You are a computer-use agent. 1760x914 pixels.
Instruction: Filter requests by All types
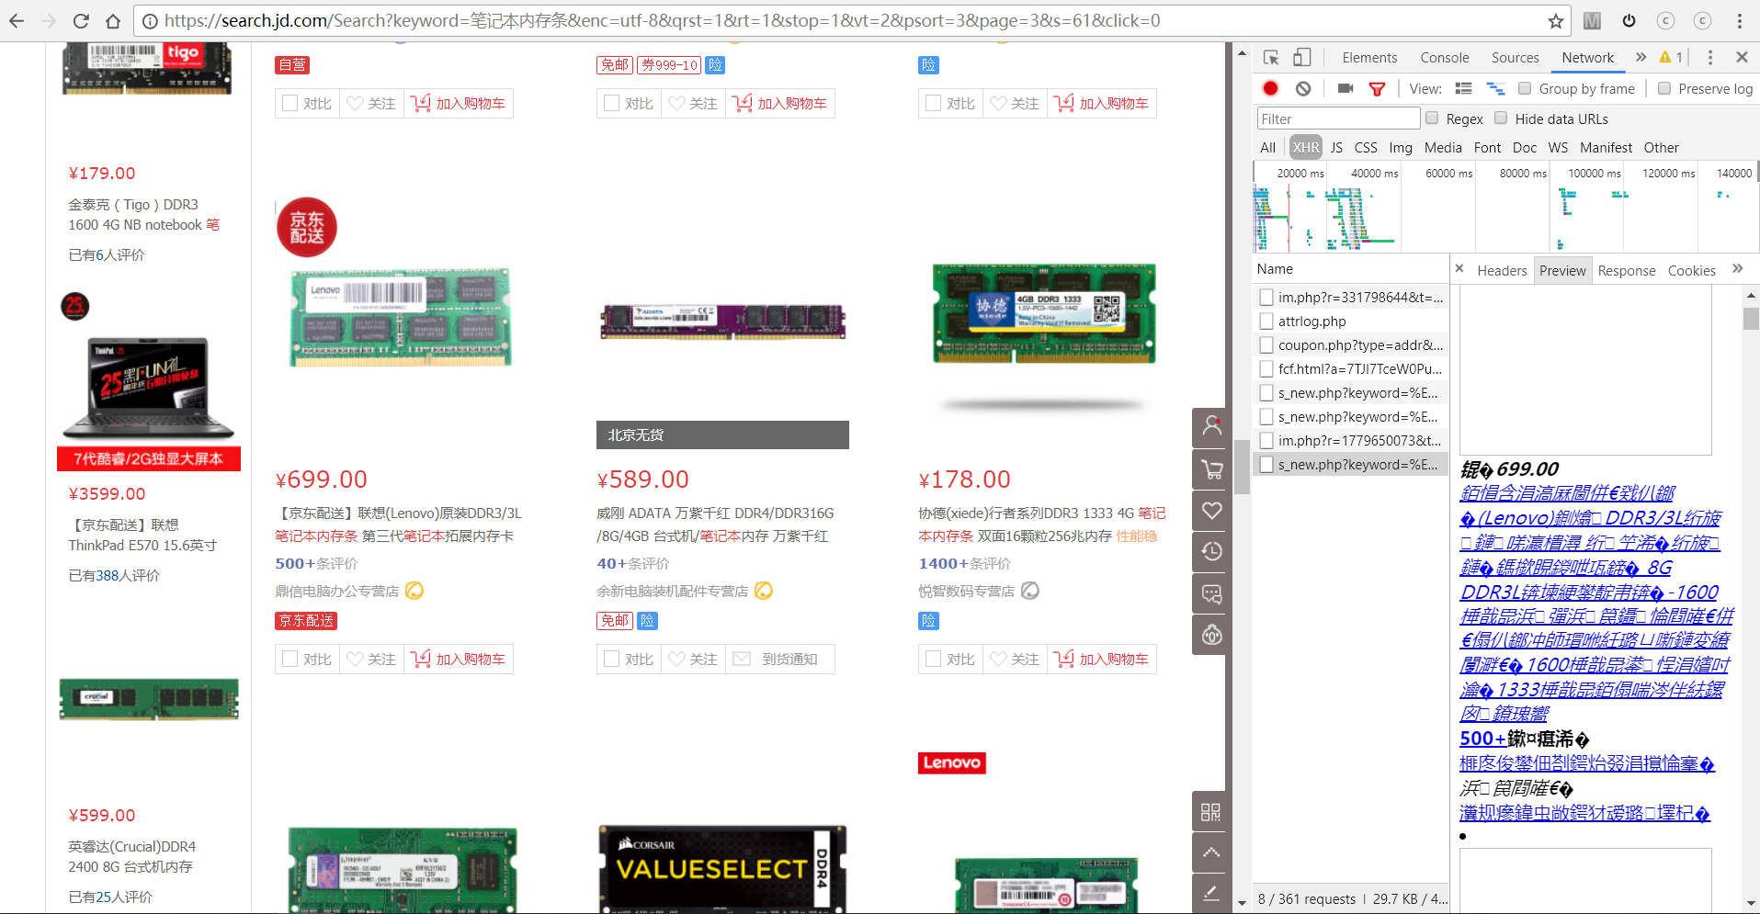[x=1267, y=147]
